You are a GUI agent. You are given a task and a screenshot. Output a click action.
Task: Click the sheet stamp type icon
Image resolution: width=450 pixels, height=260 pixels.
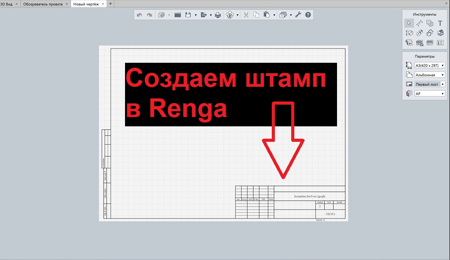pyautogui.click(x=409, y=84)
